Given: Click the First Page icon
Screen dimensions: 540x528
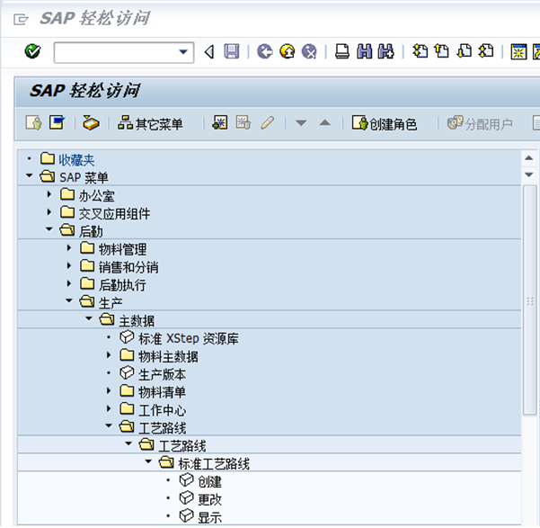Looking at the screenshot, I should pos(420,51).
